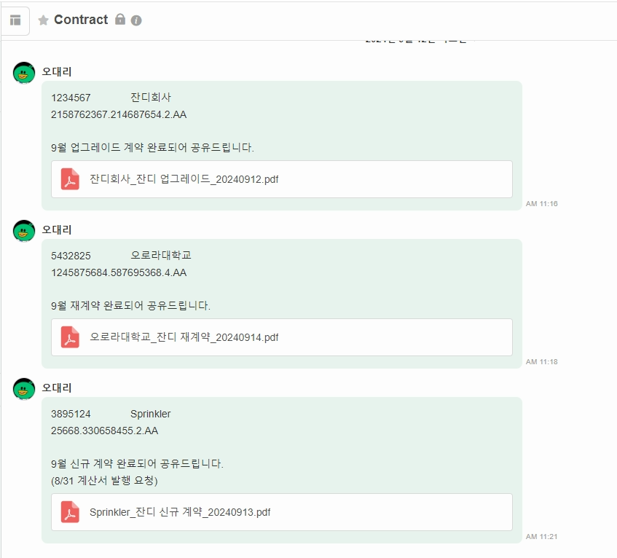Click the Contract topic title

(80, 20)
